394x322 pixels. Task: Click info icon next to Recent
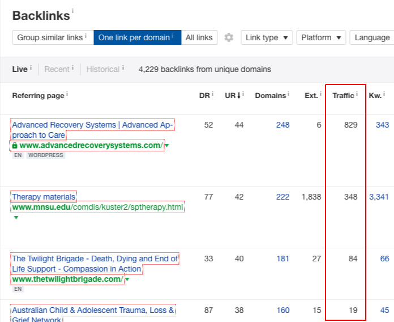pos(72,67)
